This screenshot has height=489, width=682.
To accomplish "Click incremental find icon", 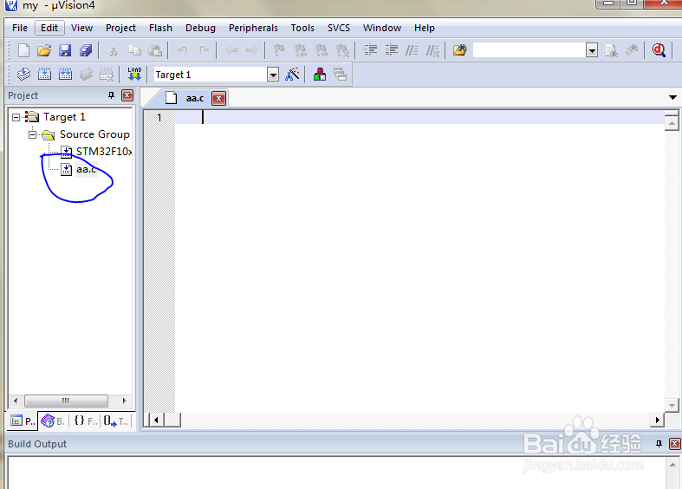I will pyautogui.click(x=632, y=50).
